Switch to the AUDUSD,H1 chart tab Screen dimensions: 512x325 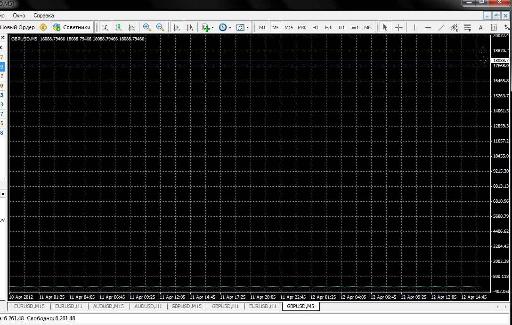(x=148, y=306)
